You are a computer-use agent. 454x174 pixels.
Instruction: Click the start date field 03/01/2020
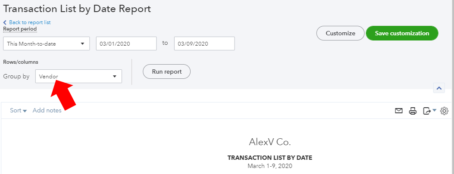(x=126, y=43)
